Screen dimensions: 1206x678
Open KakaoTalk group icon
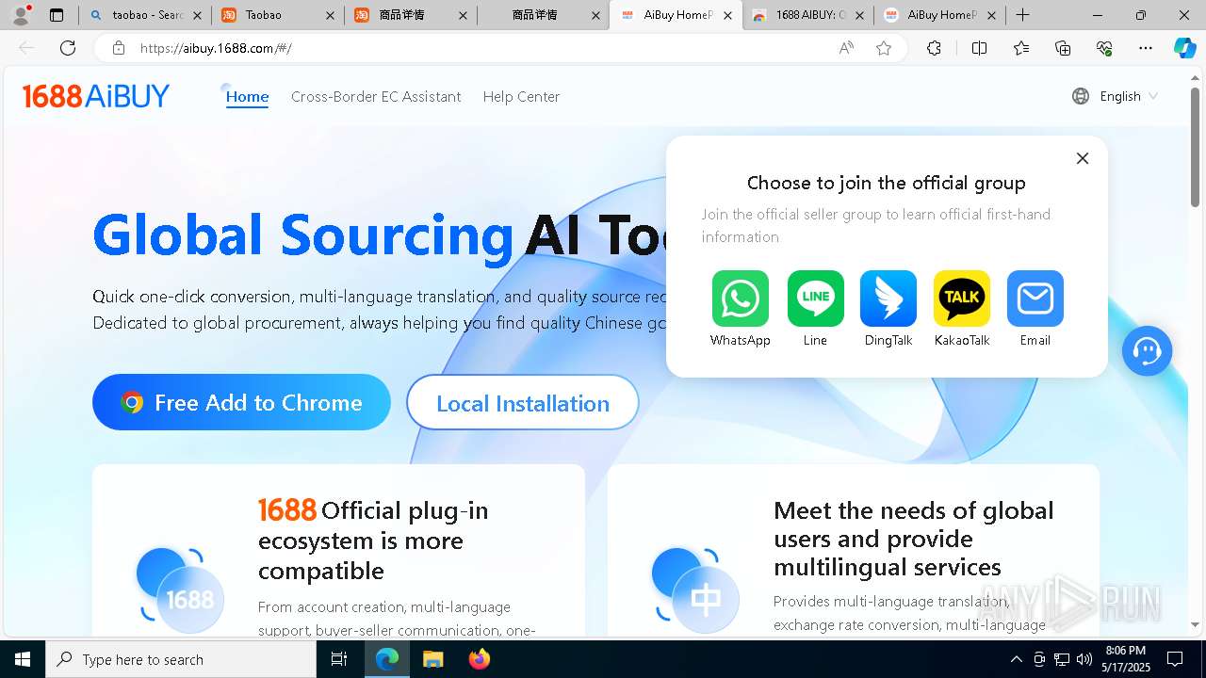click(962, 299)
